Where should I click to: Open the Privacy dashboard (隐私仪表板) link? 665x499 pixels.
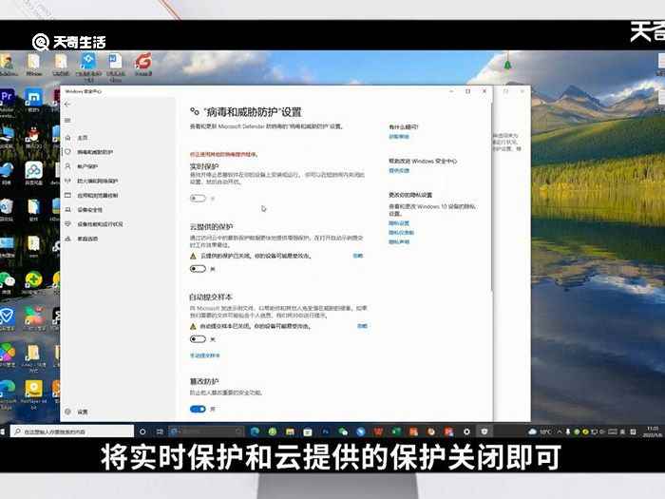(x=401, y=233)
